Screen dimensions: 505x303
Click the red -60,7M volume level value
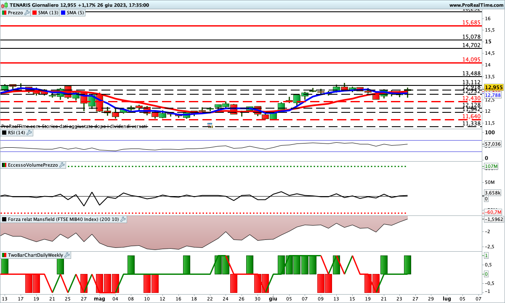[x=492, y=212]
